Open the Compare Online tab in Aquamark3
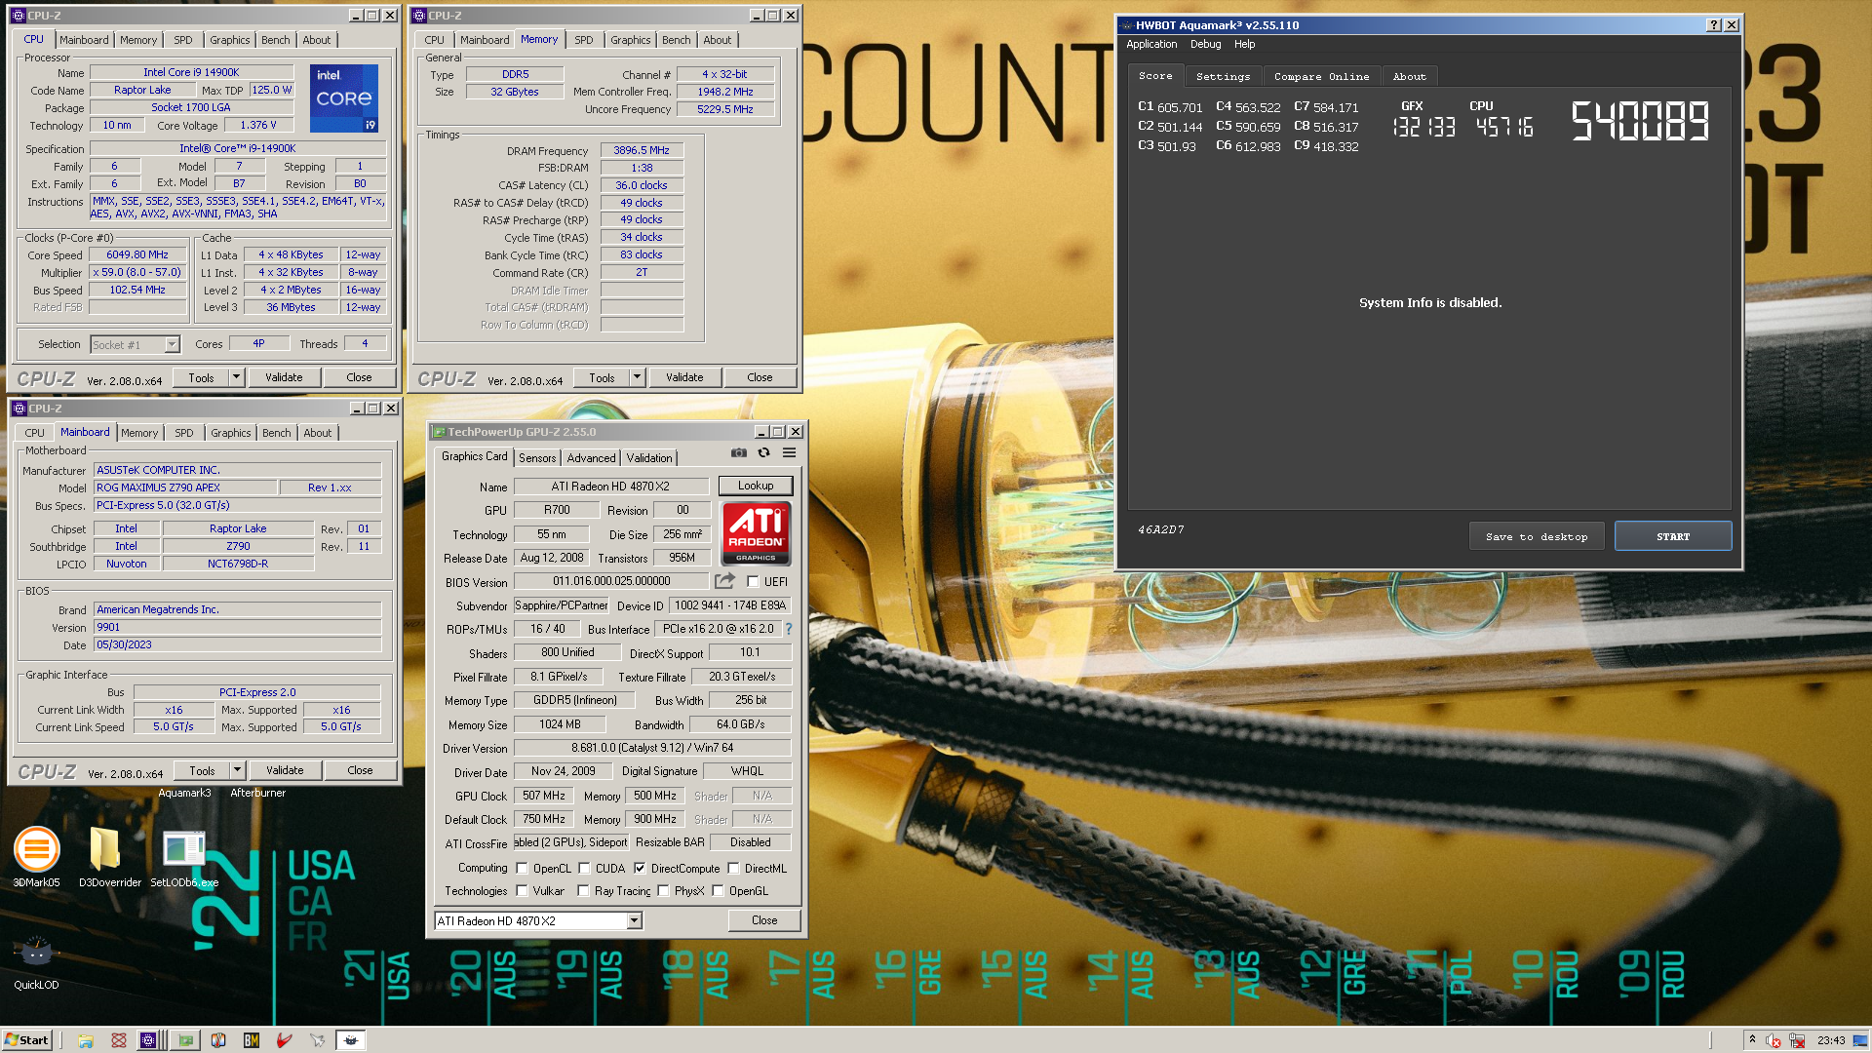Screen dimensions: 1872x1053 1321,76
